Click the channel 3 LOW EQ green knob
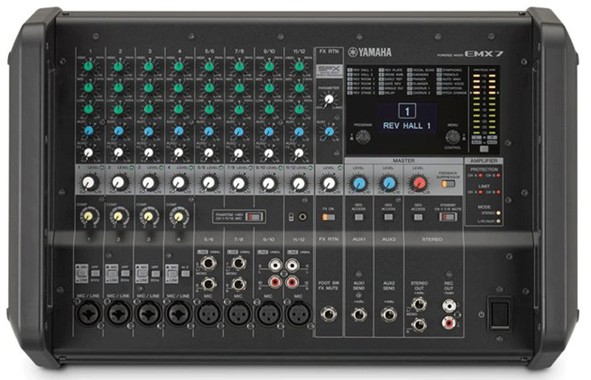The width and height of the screenshot is (591, 380). 148,109
